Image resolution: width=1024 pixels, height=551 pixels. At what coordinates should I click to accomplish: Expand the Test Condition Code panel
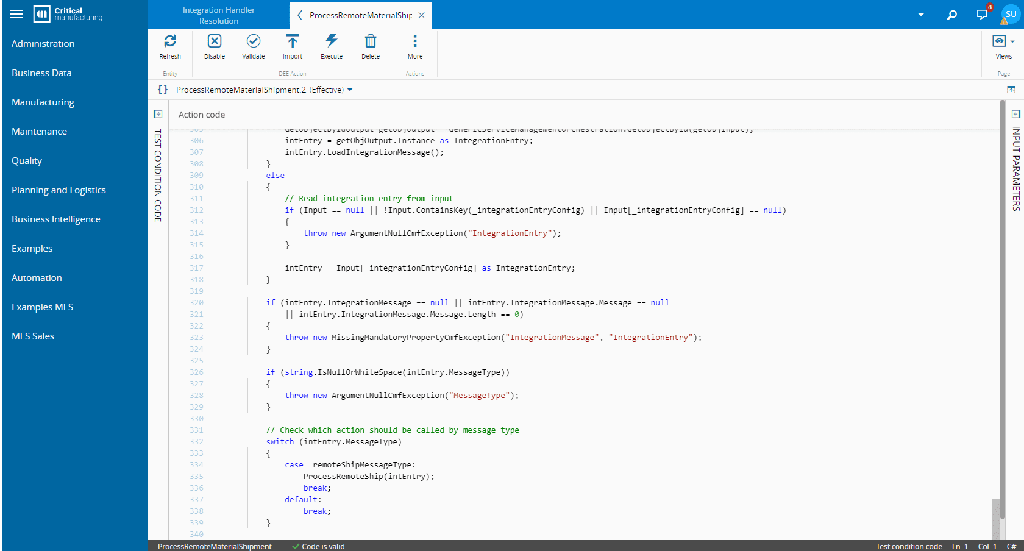158,114
